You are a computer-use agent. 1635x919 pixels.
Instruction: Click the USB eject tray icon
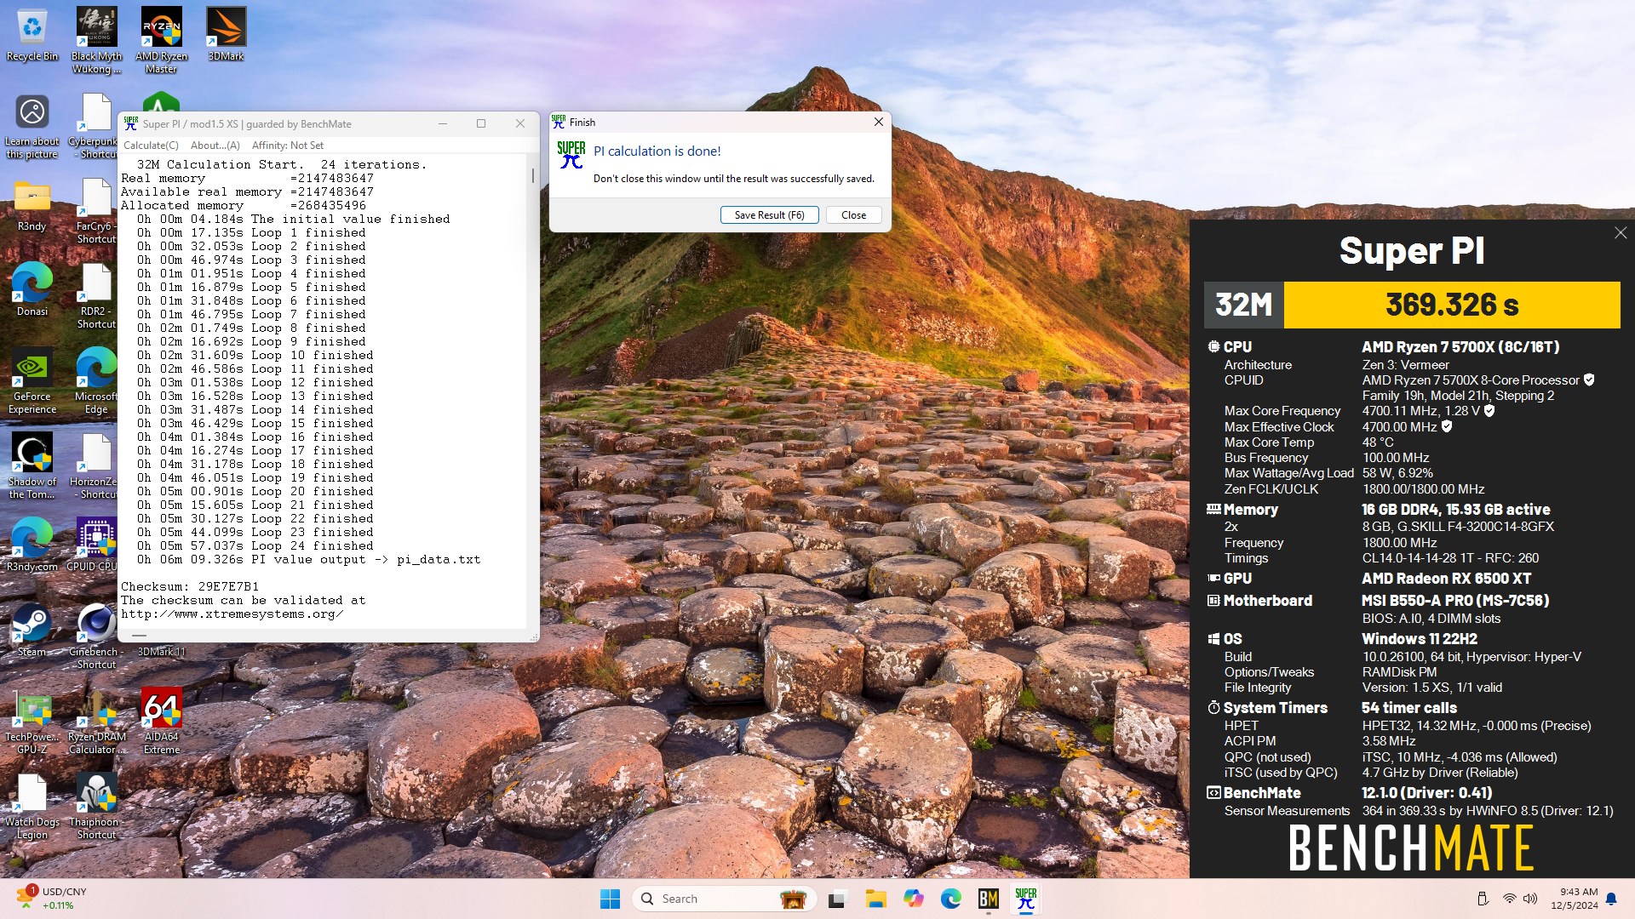click(1483, 899)
